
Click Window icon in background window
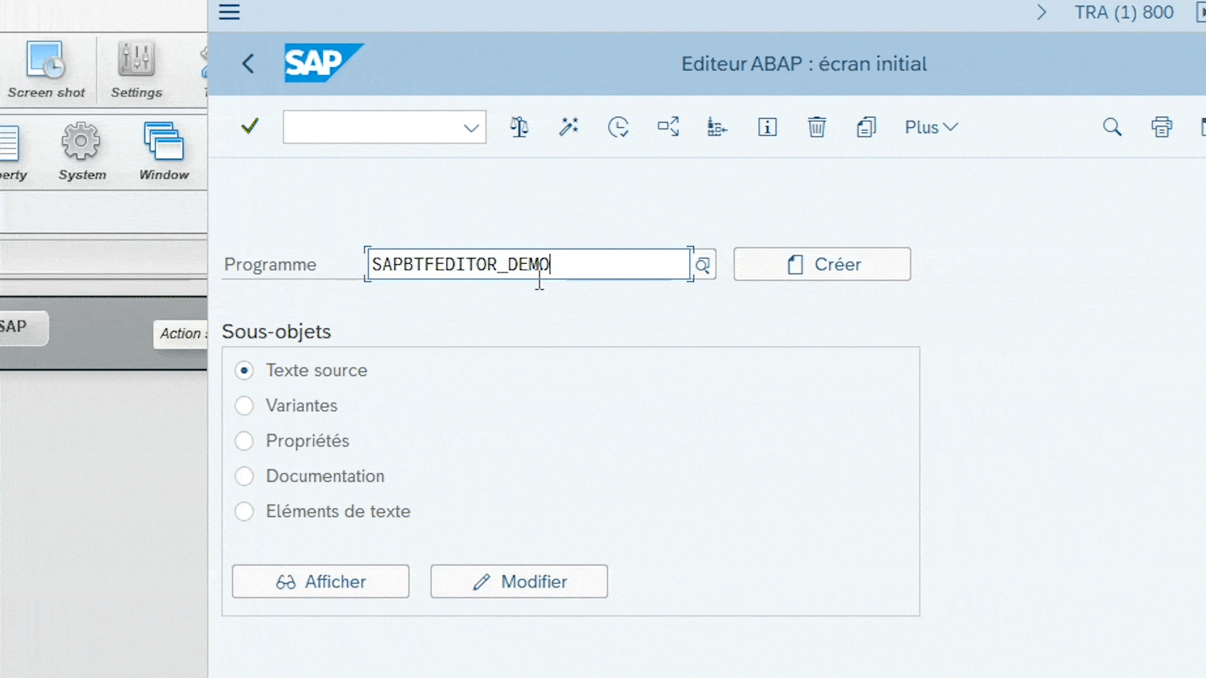click(164, 151)
